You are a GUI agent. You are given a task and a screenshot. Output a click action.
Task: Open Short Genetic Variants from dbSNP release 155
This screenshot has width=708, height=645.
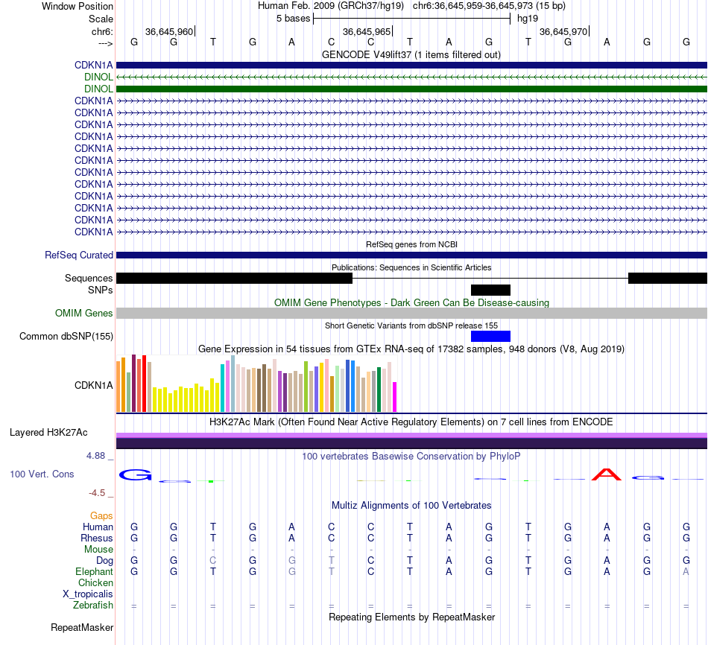[x=411, y=326]
